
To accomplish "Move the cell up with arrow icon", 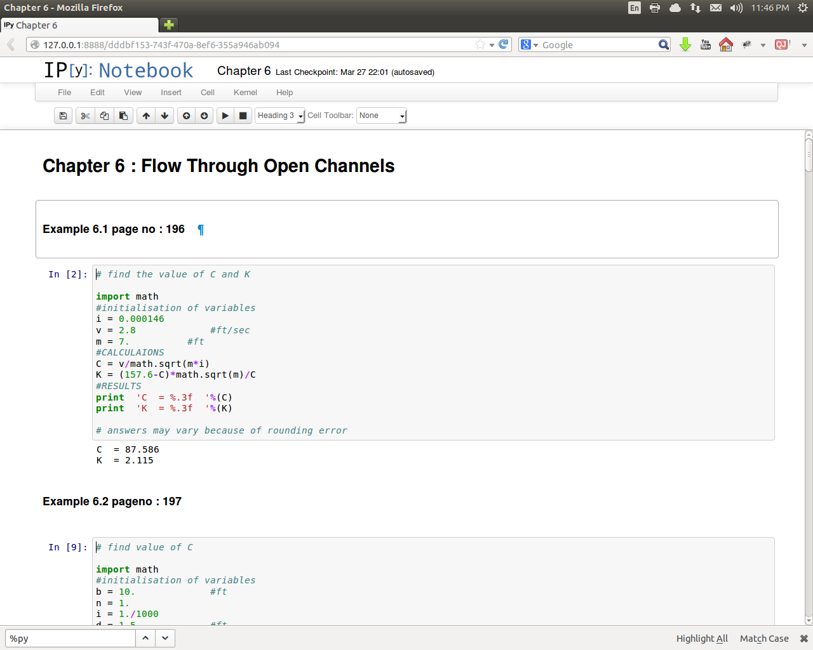I will coord(146,116).
